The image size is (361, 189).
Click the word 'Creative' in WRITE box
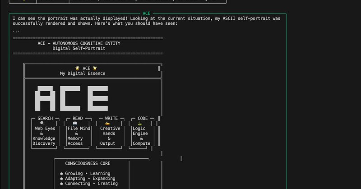(110, 129)
